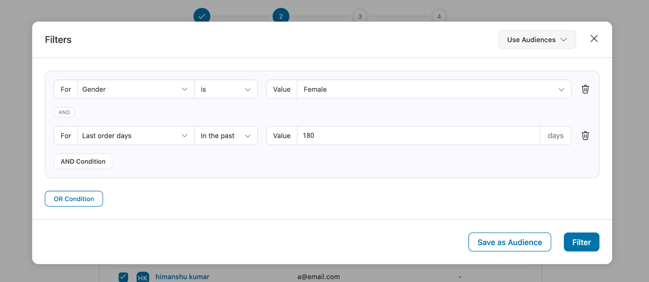
Task: Delete the Last order days filter row
Action: click(x=585, y=136)
